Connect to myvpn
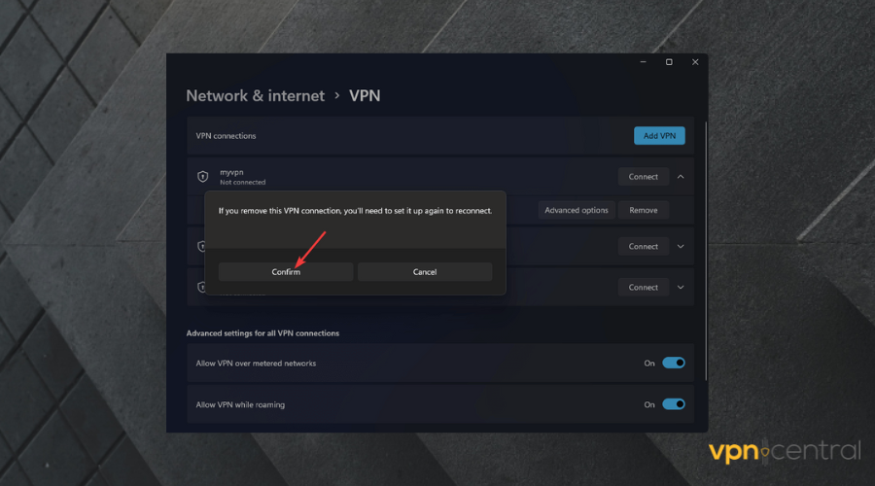This screenshot has width=875, height=486. (643, 177)
